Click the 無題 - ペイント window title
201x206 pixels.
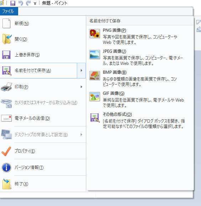pyautogui.click(x=54, y=3)
